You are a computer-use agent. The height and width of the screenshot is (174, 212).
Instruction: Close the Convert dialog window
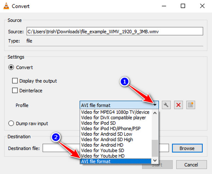tap(202, 6)
